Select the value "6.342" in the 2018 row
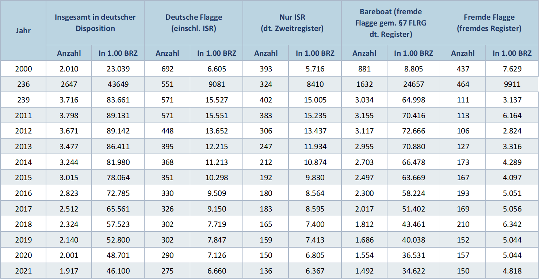The height and width of the screenshot is (279, 539). [512, 224]
